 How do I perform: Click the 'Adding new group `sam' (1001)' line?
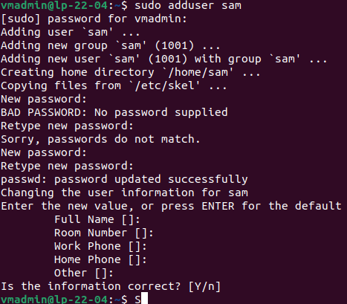(97, 45)
